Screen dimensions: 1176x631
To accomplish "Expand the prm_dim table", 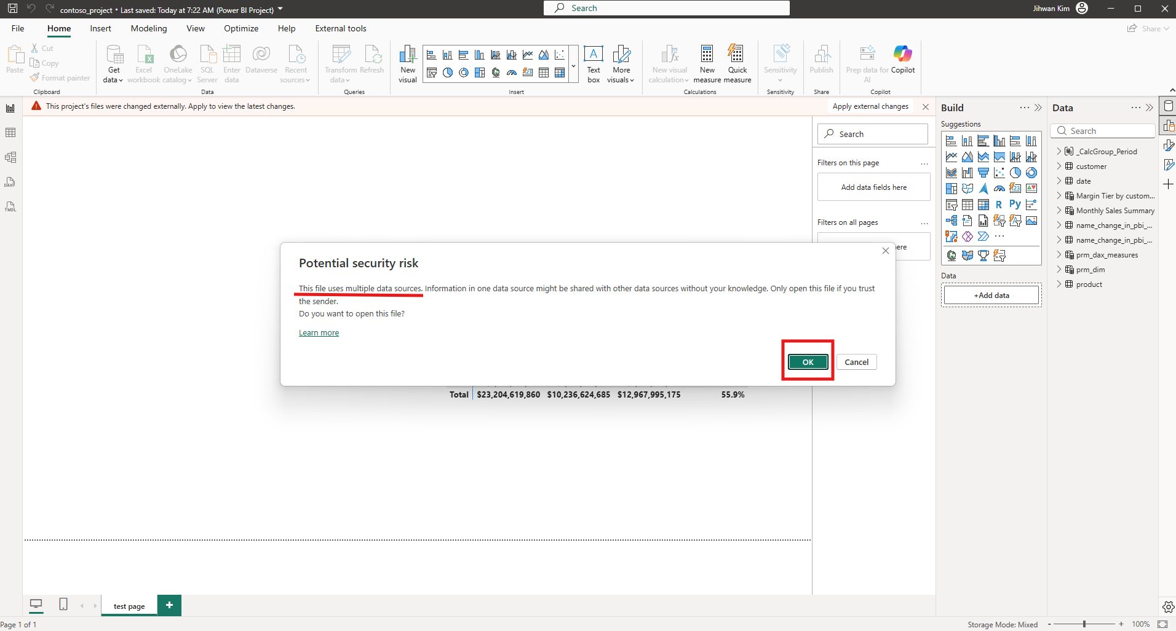I will [1059, 270].
